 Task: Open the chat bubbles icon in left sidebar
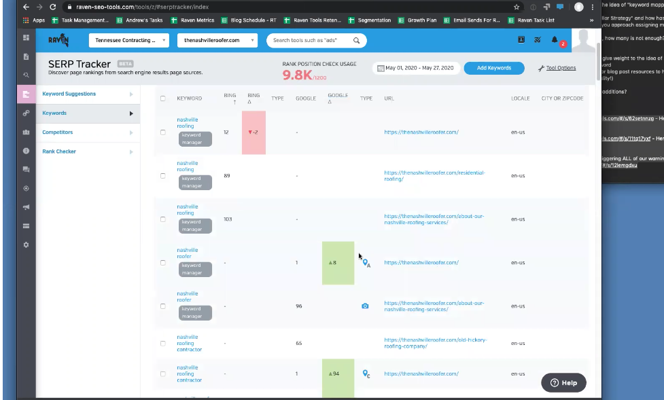click(27, 169)
